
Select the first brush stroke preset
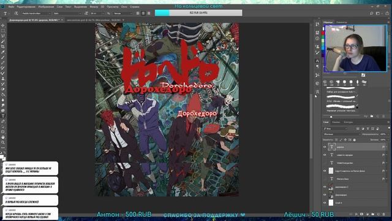(341, 88)
